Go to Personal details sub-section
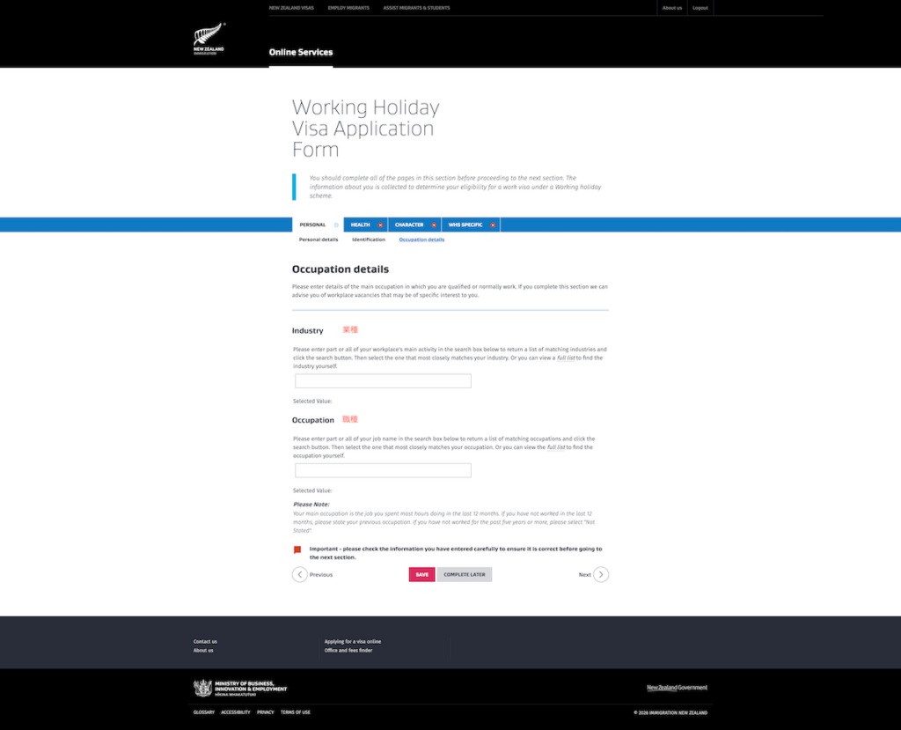 (318, 240)
